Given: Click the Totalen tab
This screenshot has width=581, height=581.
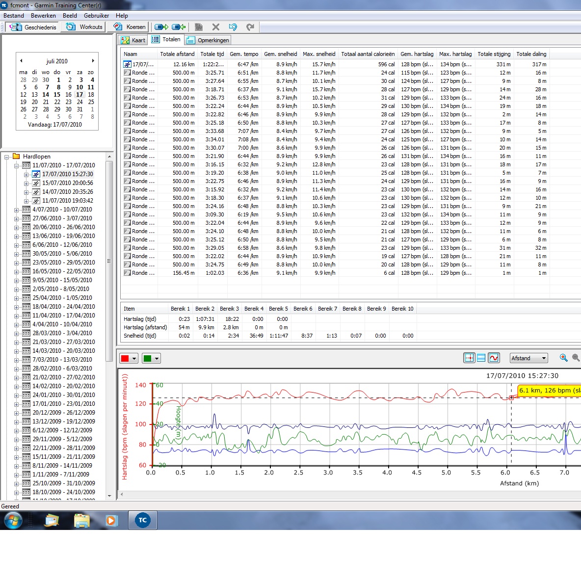Looking at the screenshot, I should point(166,39).
